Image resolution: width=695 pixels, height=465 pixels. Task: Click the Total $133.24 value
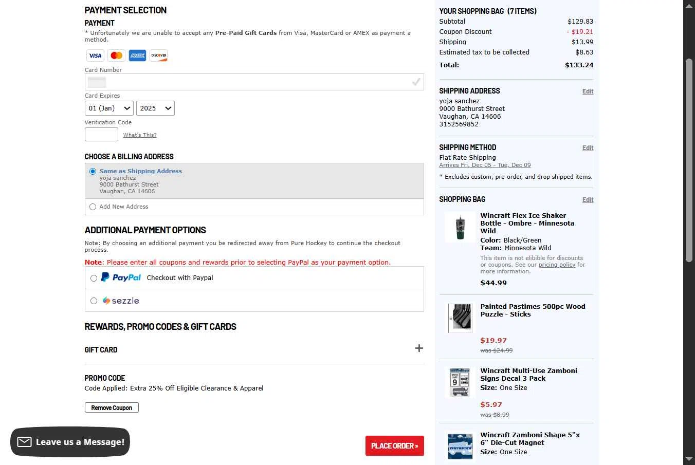[579, 65]
